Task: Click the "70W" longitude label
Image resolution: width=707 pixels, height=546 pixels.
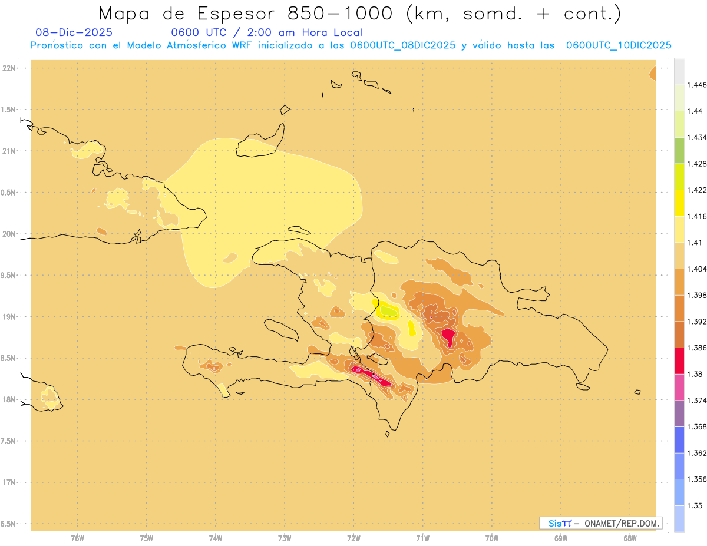Action: [492, 538]
